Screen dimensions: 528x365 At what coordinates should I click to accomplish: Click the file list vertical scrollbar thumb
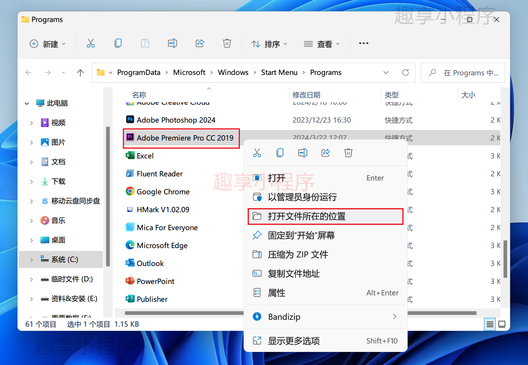click(506, 259)
